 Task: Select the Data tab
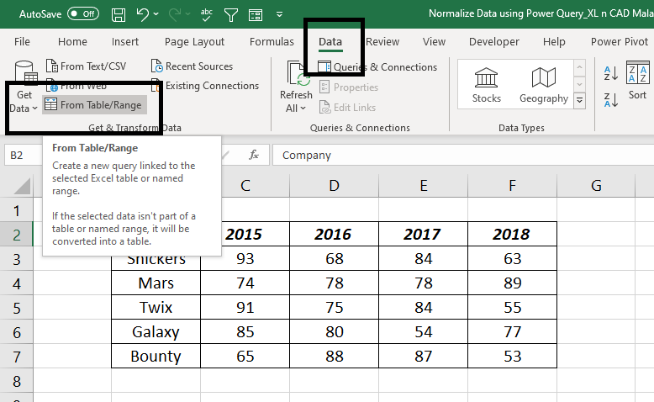330,42
